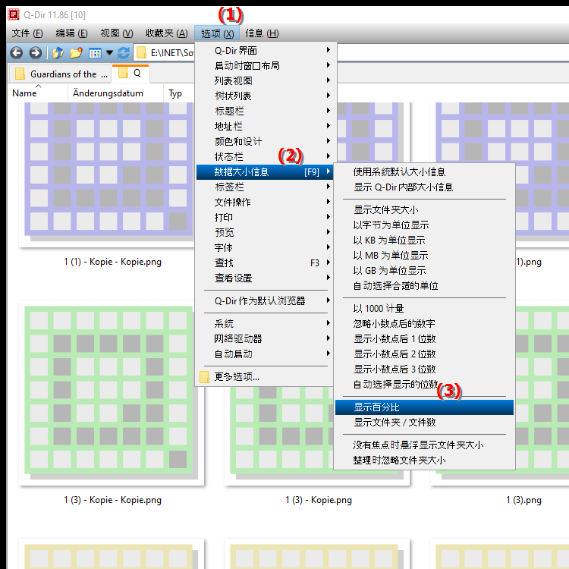Choose 显示小数点后 3 位数

pyautogui.click(x=424, y=369)
